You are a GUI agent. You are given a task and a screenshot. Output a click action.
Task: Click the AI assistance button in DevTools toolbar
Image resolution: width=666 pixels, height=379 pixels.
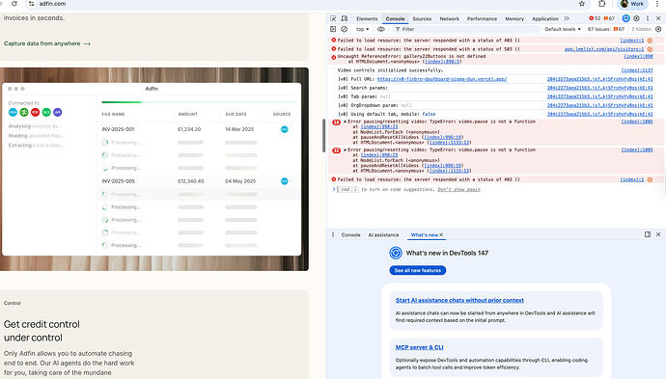(x=625, y=18)
